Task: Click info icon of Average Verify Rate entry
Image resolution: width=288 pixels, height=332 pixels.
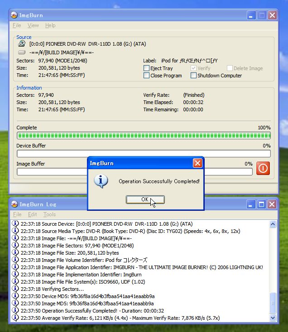Action: (x=15, y=318)
